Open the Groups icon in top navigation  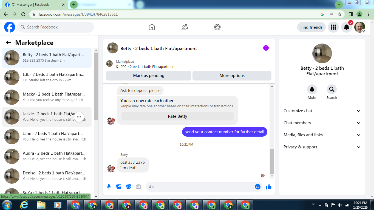[x=217, y=27]
